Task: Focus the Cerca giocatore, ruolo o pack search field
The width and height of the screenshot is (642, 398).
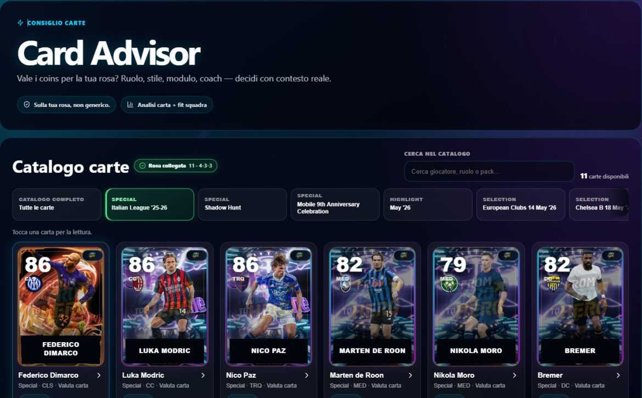Action: [x=489, y=172]
